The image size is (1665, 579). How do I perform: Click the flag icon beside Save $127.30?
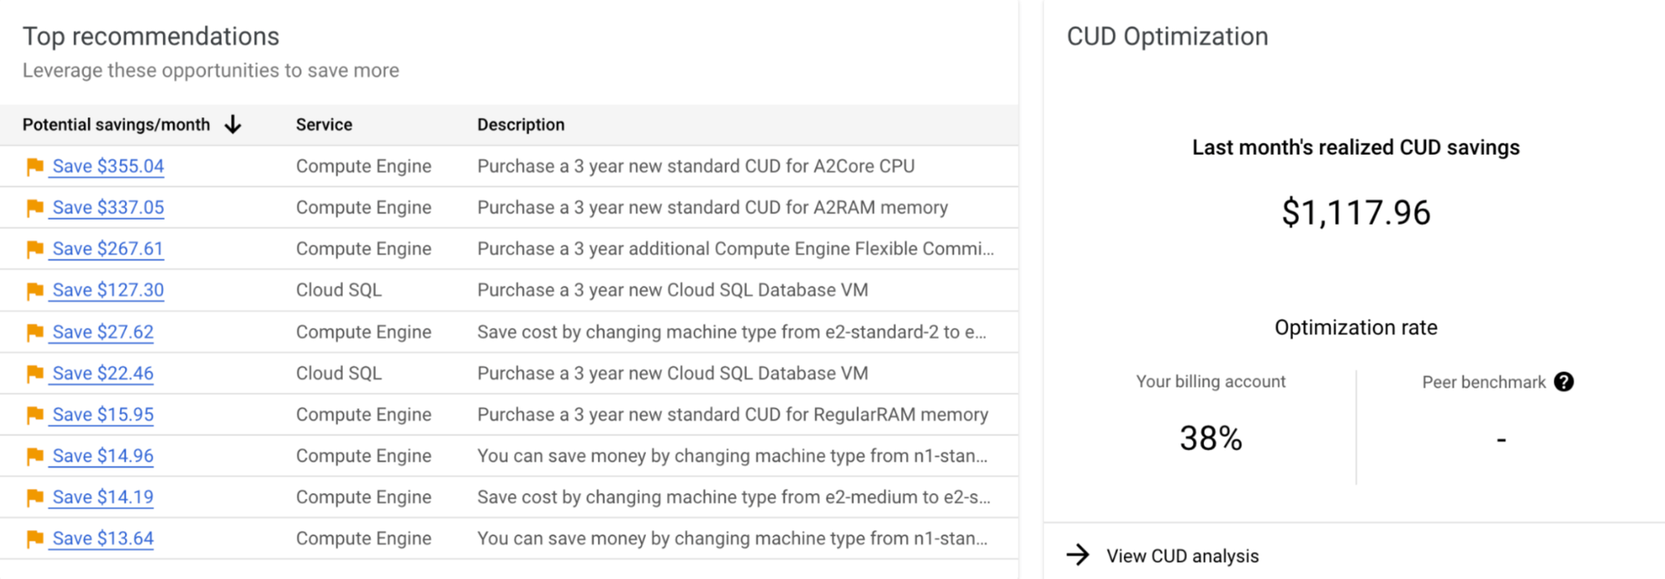coord(35,290)
